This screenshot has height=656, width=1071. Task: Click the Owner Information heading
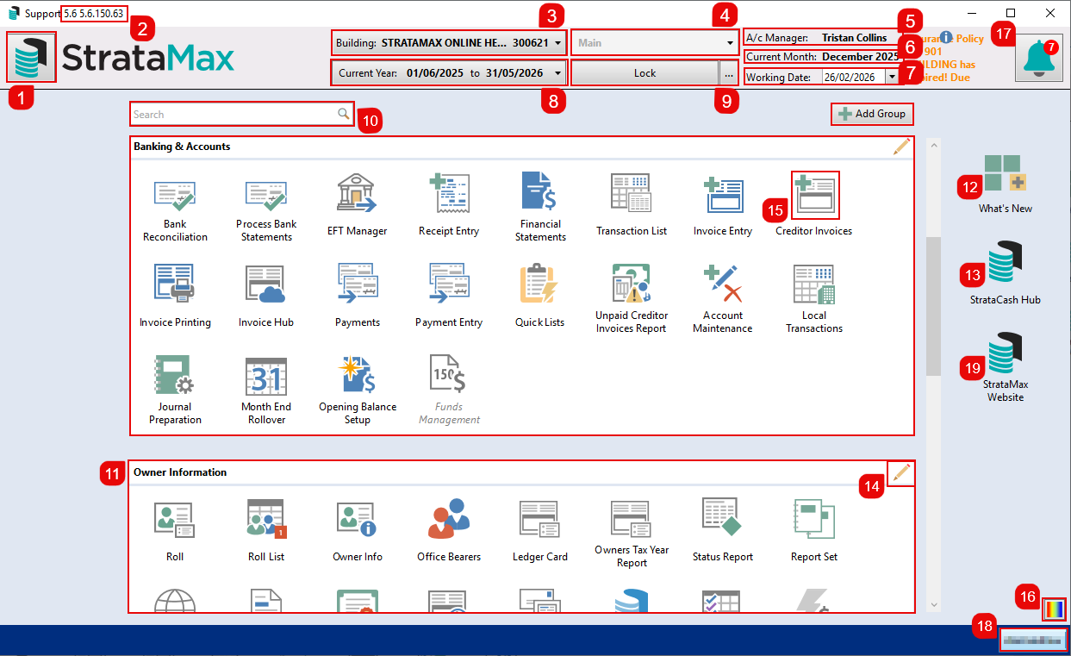tap(180, 472)
